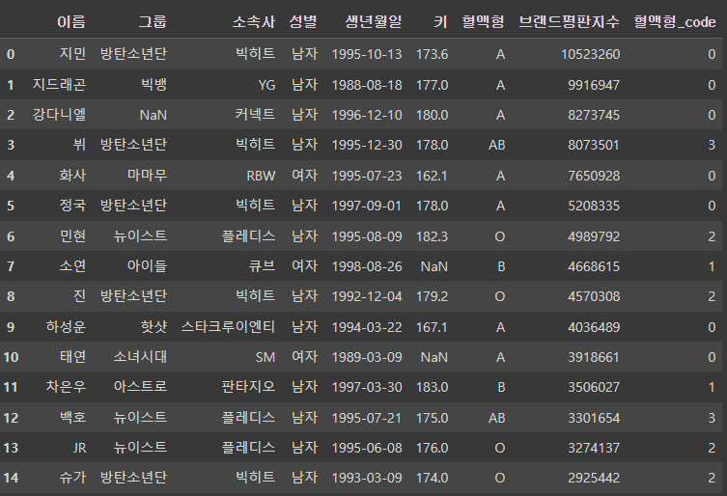Screen dimensions: 727x496
Task: Click brand value 5208335
Action: (x=594, y=206)
